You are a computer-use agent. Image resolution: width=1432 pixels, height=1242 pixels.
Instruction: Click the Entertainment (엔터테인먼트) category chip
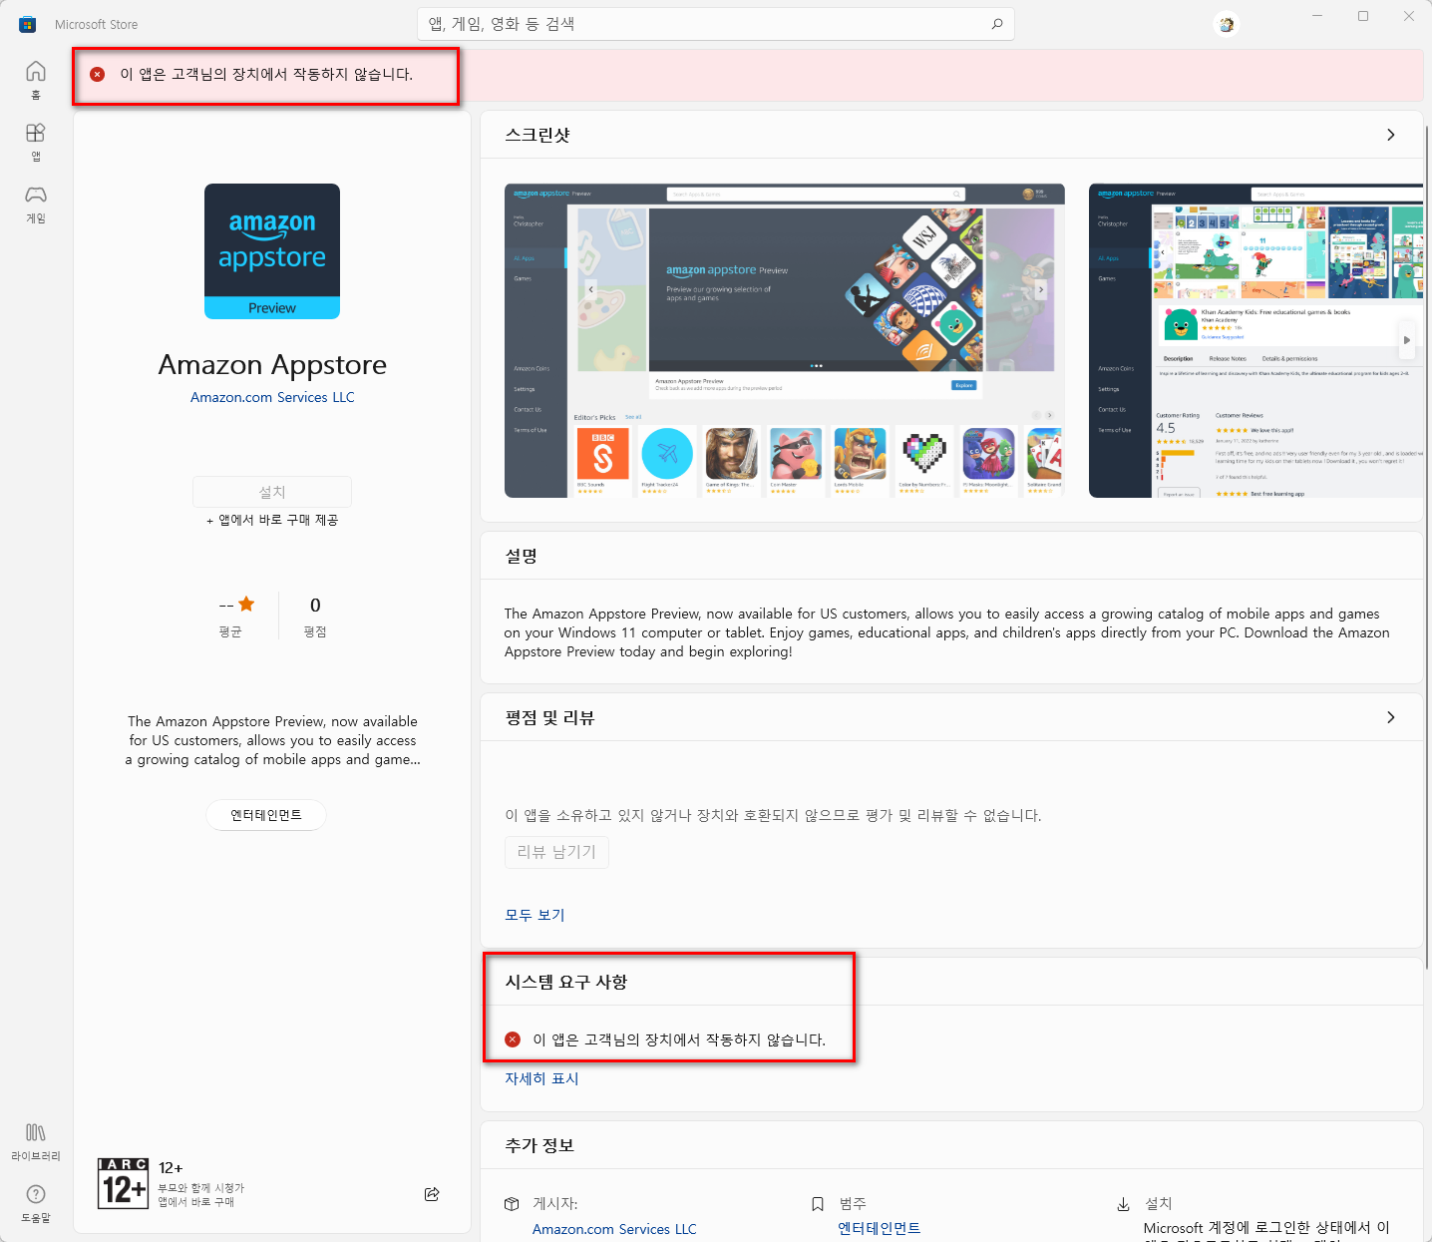(x=266, y=815)
